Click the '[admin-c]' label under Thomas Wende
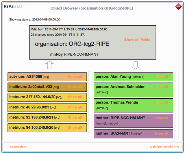 coord(102,108)
